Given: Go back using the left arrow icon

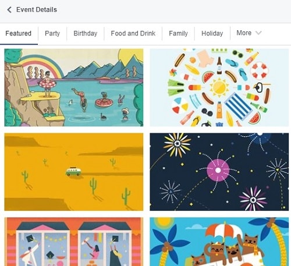Looking at the screenshot, I should pyautogui.click(x=9, y=10).
